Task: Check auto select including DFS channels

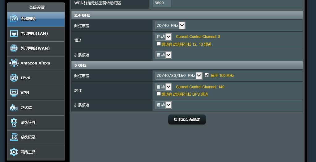Action: click(159, 94)
